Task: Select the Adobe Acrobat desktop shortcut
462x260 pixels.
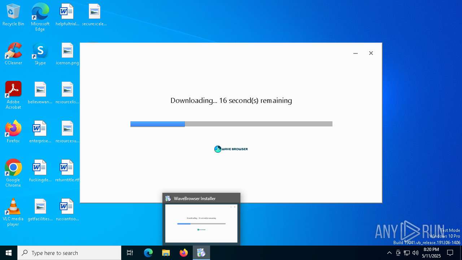Action: click(x=13, y=95)
